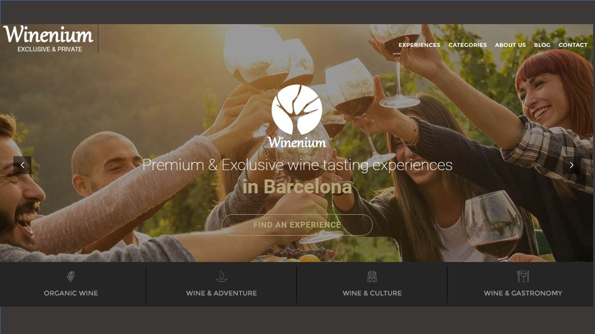Click the fork and wine glass icon

click(x=523, y=276)
